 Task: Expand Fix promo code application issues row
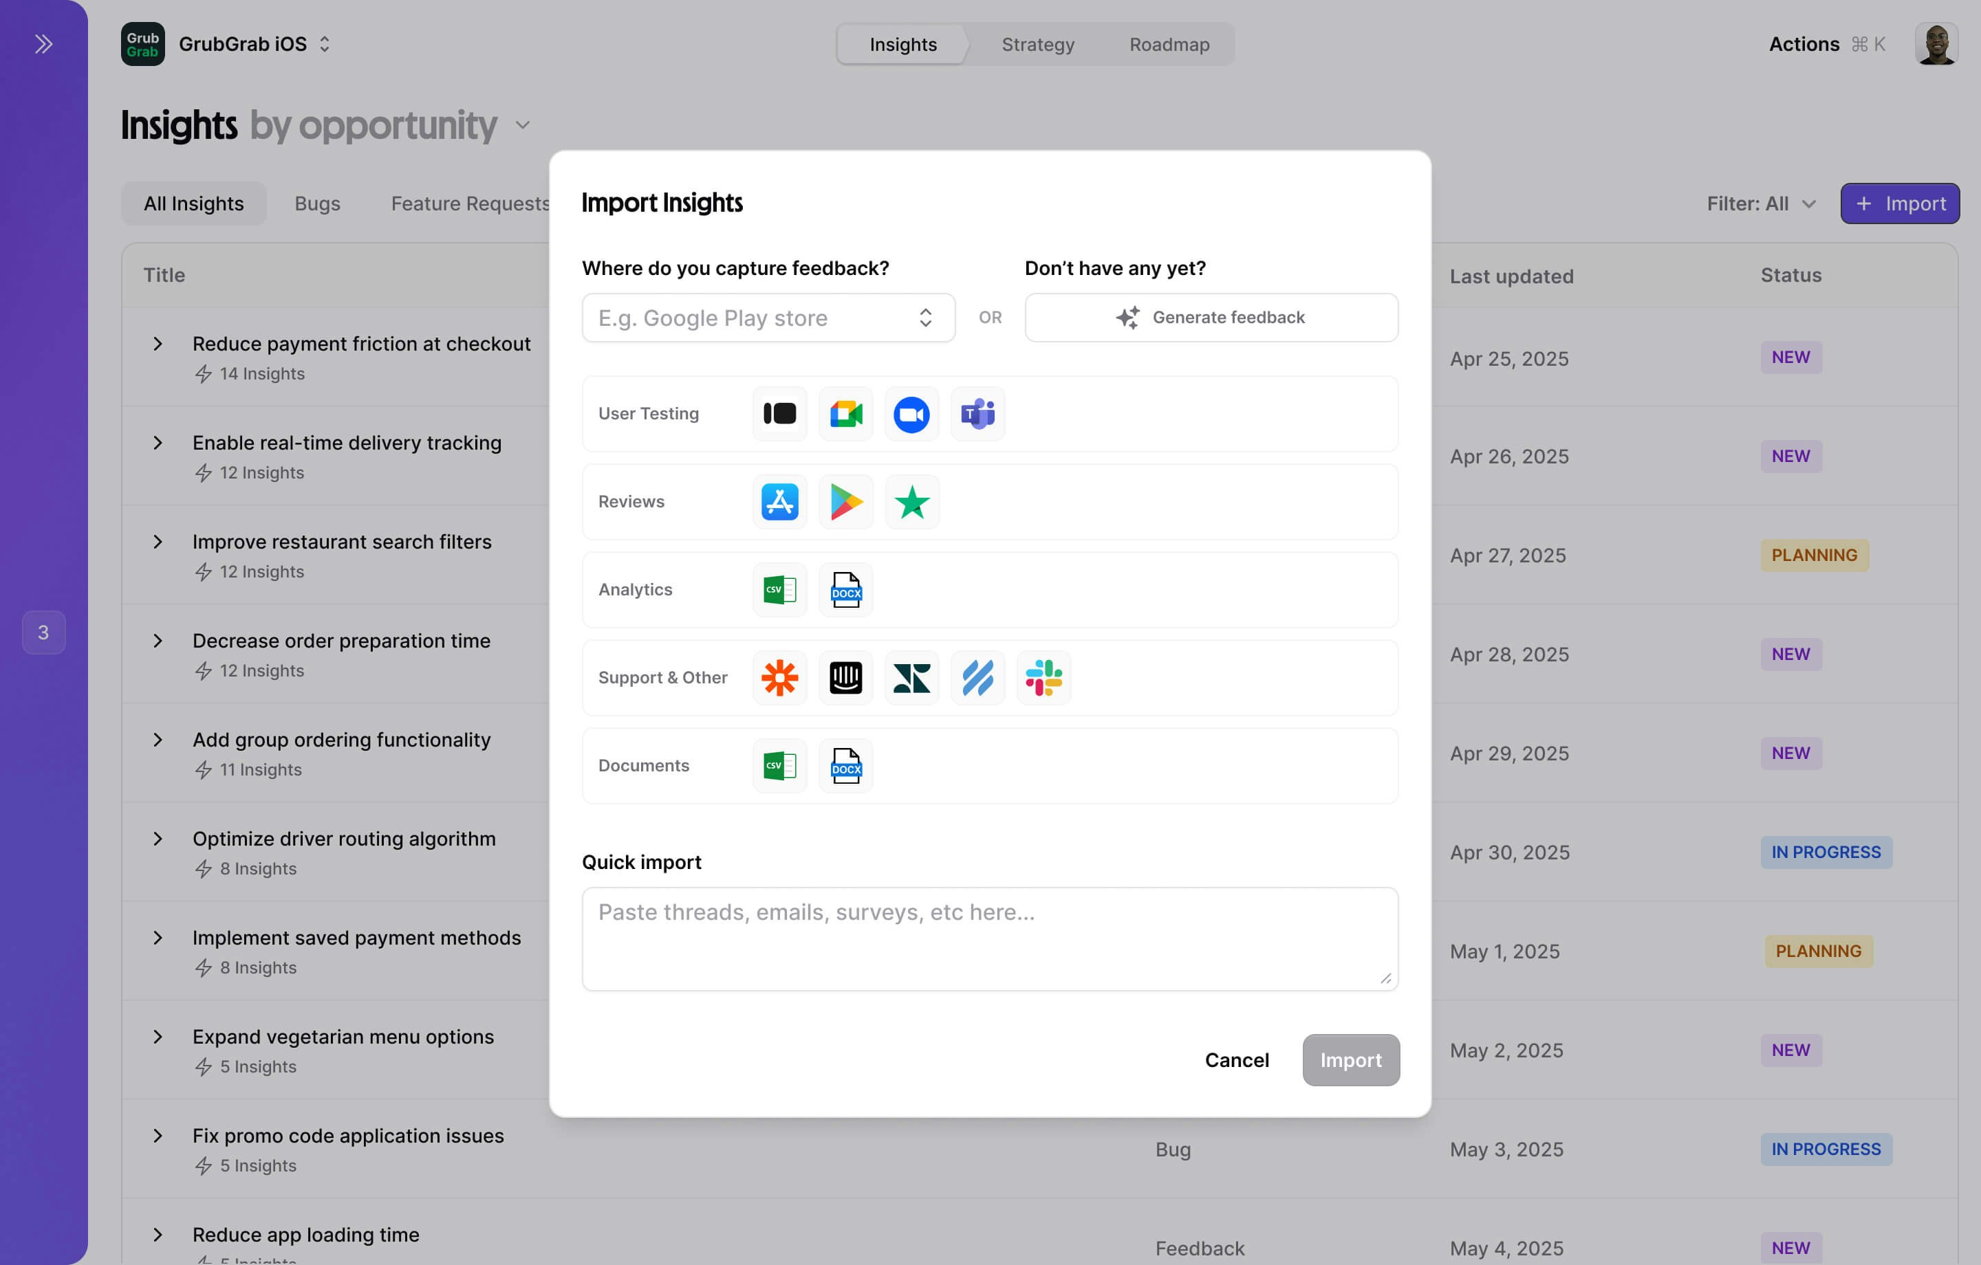tap(158, 1136)
